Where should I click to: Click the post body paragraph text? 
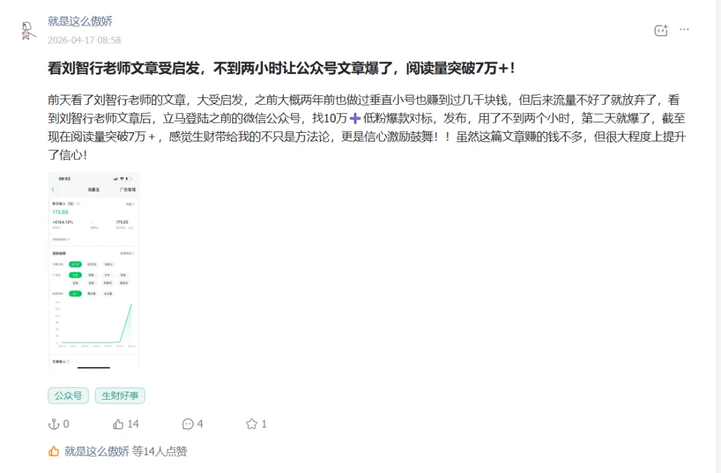367,127
